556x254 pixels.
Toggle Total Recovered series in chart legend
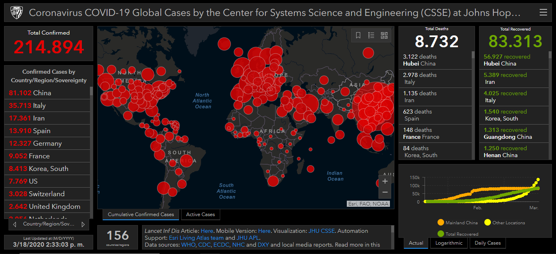click(x=441, y=234)
